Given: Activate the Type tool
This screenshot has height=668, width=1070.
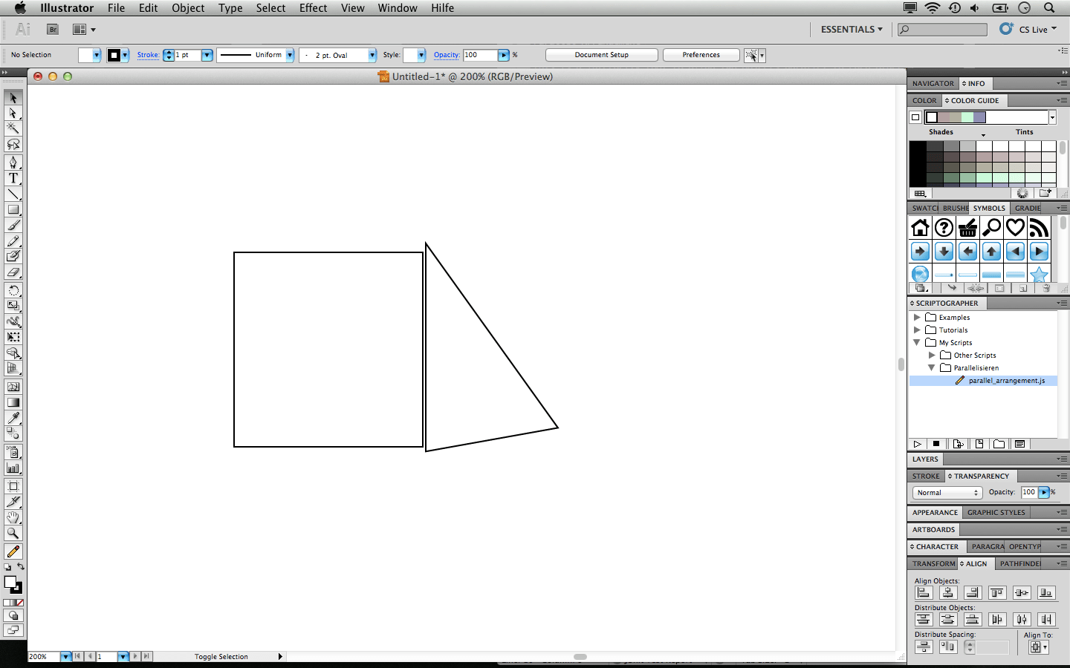Looking at the screenshot, I should [13, 179].
